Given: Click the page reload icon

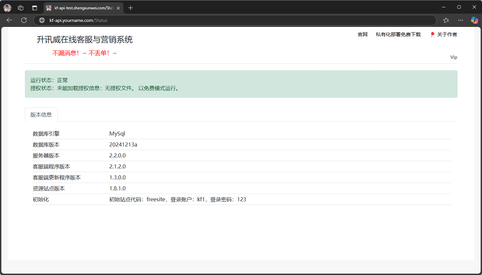Looking at the screenshot, I should click(24, 20).
